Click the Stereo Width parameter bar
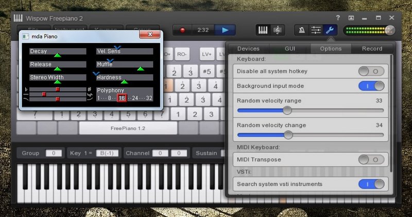The width and height of the screenshot is (412, 217). [58, 77]
